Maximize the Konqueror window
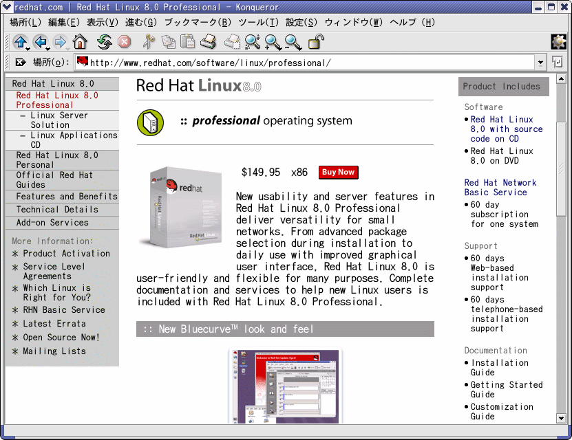Image resolution: width=572 pixels, height=440 pixels. click(551, 7)
